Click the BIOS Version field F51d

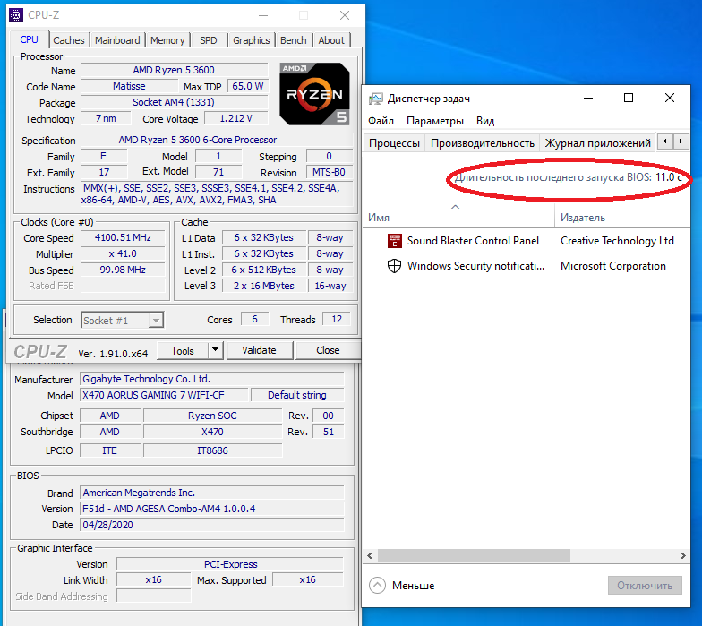pos(212,509)
